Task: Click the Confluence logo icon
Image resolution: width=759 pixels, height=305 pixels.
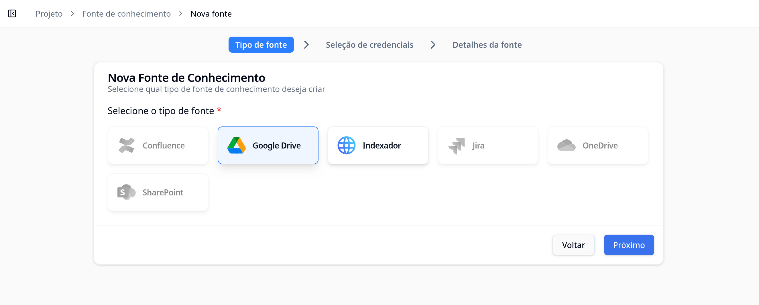Action: (x=126, y=145)
